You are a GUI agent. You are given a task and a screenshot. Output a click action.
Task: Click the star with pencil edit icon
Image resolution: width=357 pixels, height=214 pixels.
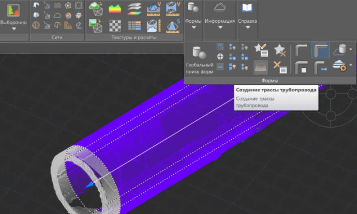pyautogui.click(x=260, y=50)
